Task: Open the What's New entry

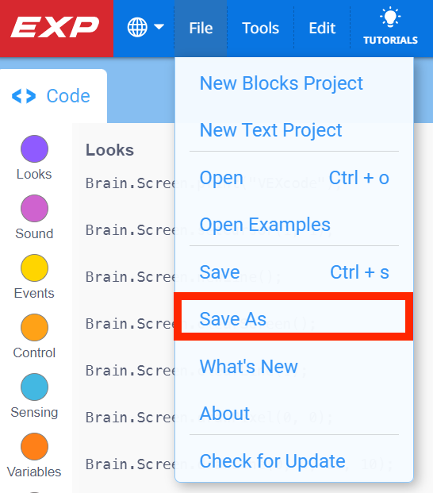Action: pos(249,367)
